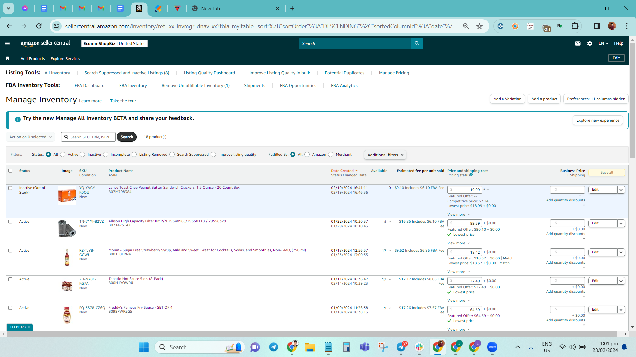Image resolution: width=636 pixels, height=357 pixels.
Task: Reload the page with the browser refresh icon
Action: click(x=39, y=26)
